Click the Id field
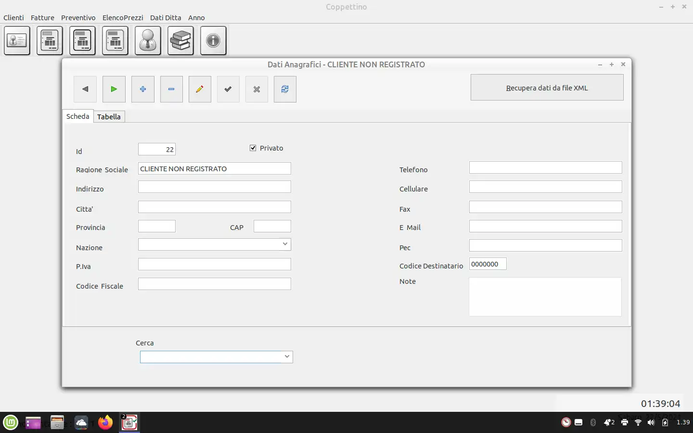693x433 pixels. click(x=157, y=149)
